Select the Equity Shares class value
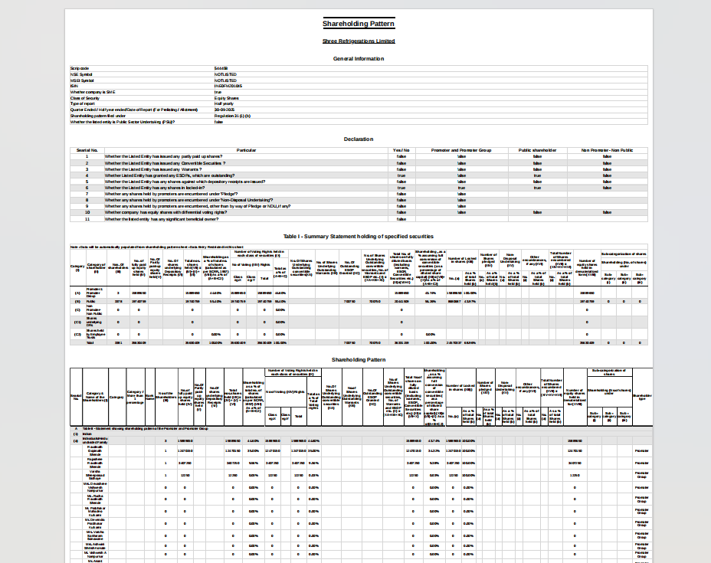 click(227, 98)
